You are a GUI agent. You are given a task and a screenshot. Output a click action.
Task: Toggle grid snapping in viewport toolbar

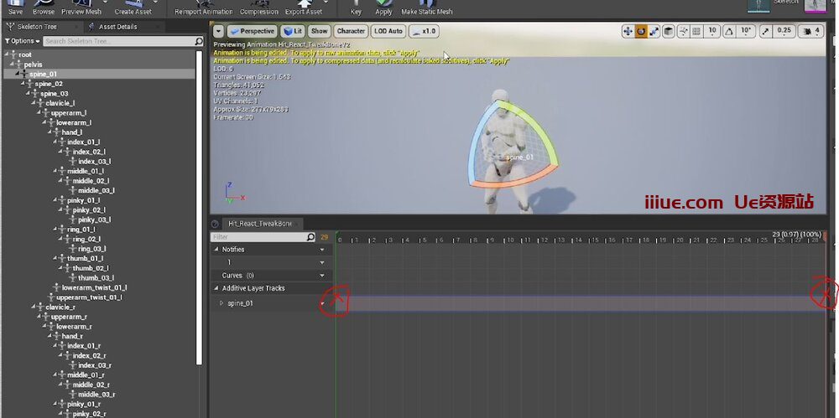tap(696, 31)
